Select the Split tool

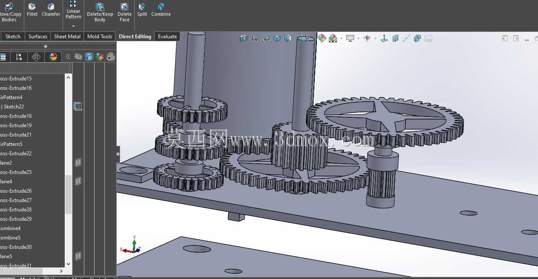point(142,10)
